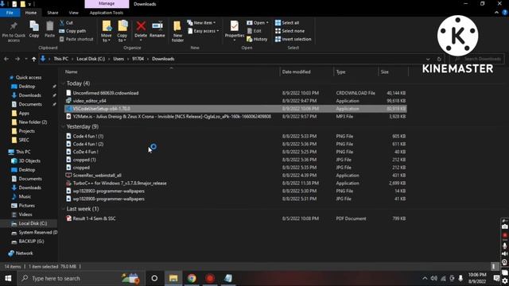Click the Edit command in ribbon

(x=254, y=31)
